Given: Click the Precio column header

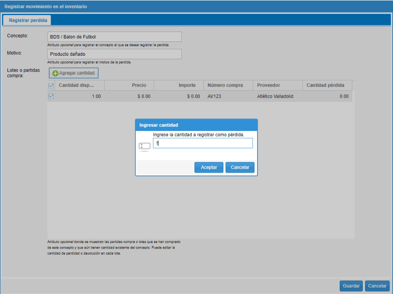Looking at the screenshot, I should pos(129,86).
